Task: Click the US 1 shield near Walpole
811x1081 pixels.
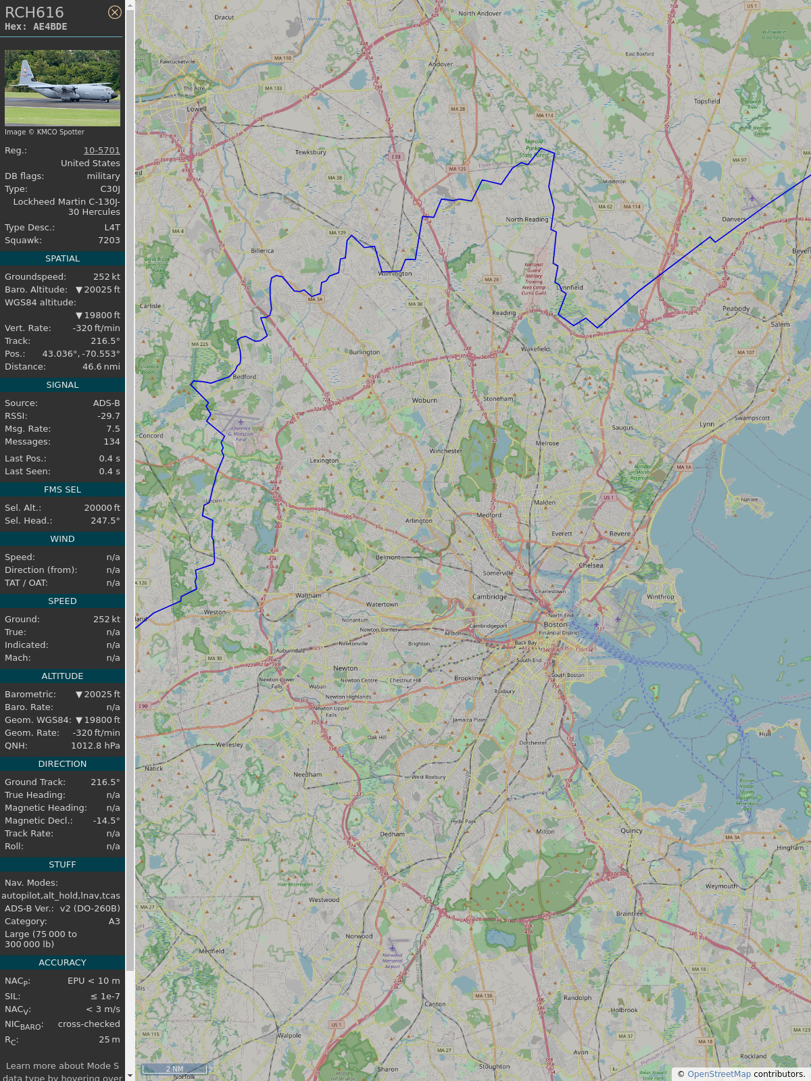Action: 336,1024
